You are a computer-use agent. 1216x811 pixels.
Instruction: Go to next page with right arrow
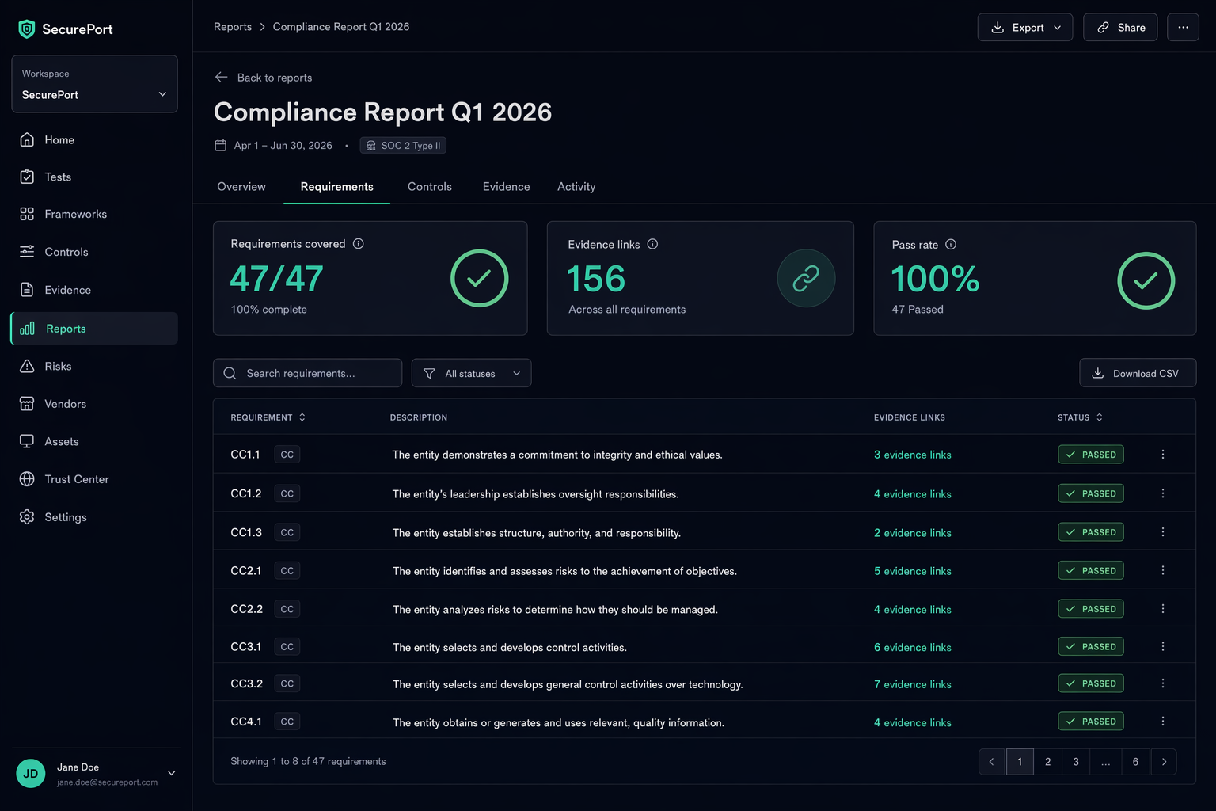(x=1164, y=762)
